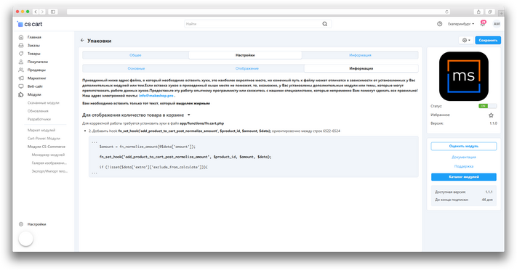Screen dimensions: 517x270
Task: Open the AM user avatar menu
Action: (497, 24)
